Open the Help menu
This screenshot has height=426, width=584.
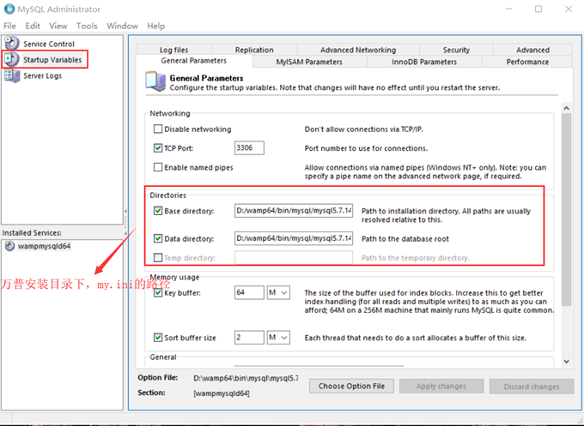pos(155,26)
